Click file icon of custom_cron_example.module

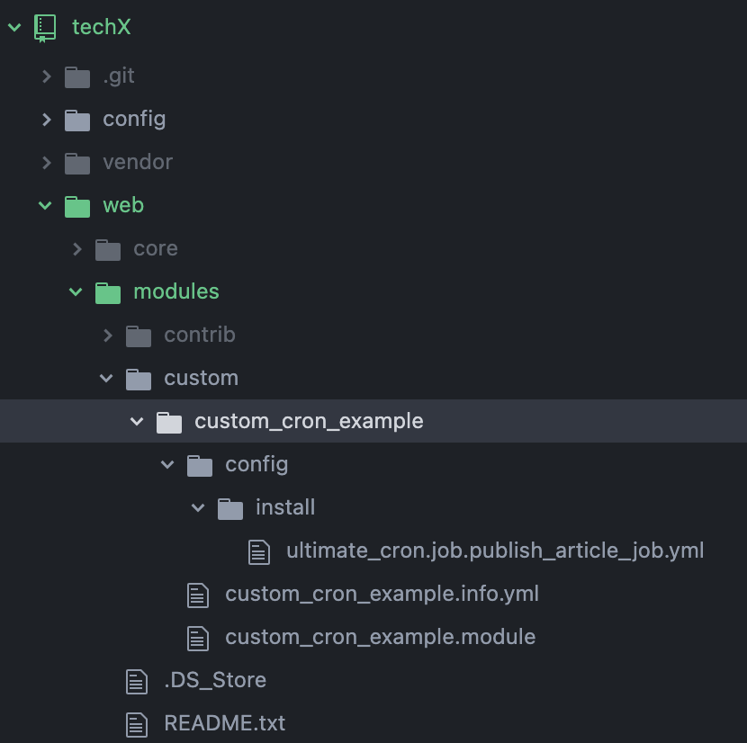(198, 639)
